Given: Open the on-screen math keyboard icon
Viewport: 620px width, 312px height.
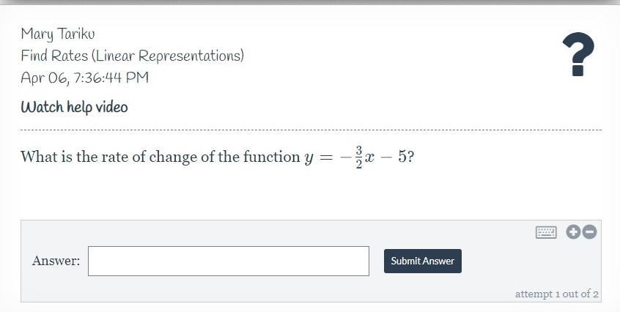Looking at the screenshot, I should tap(546, 232).
